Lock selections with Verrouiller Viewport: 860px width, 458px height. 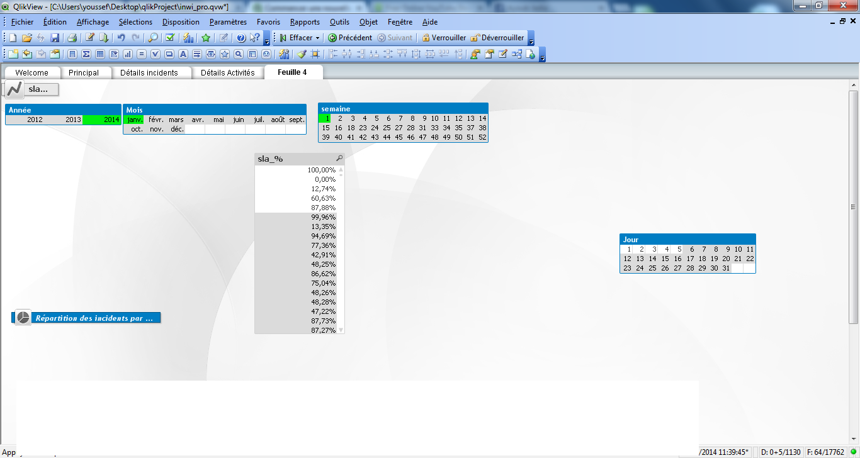click(443, 38)
